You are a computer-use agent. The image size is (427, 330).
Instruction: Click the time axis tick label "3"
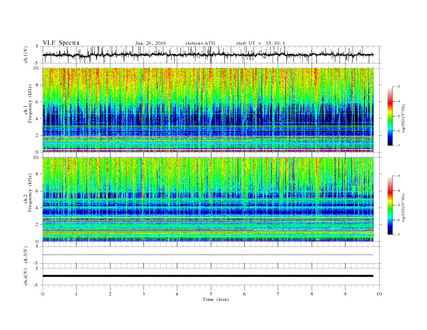click(x=143, y=294)
